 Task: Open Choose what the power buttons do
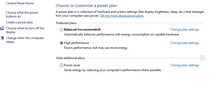(x=22, y=14)
